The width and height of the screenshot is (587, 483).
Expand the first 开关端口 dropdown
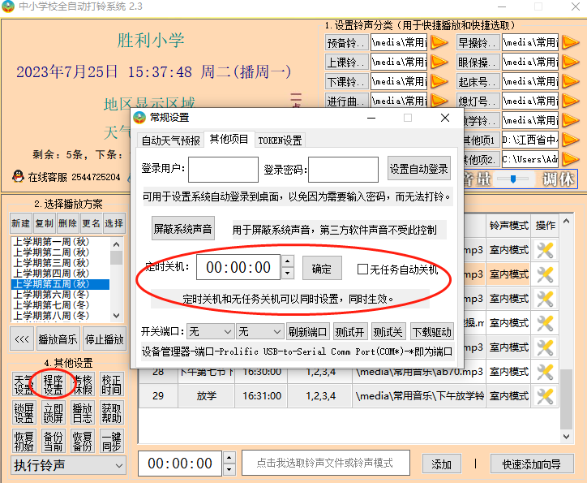pyautogui.click(x=208, y=331)
